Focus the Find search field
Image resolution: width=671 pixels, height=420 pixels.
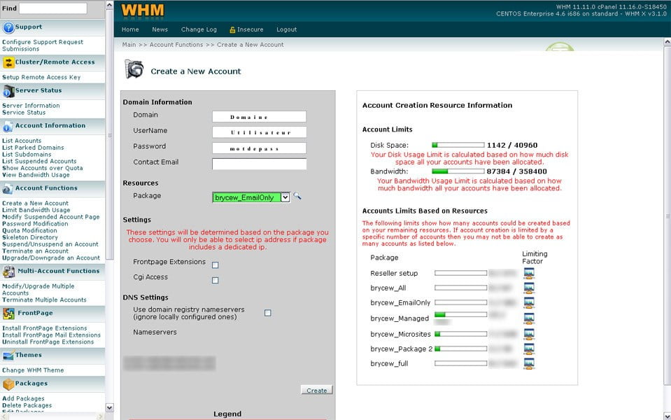(x=53, y=8)
